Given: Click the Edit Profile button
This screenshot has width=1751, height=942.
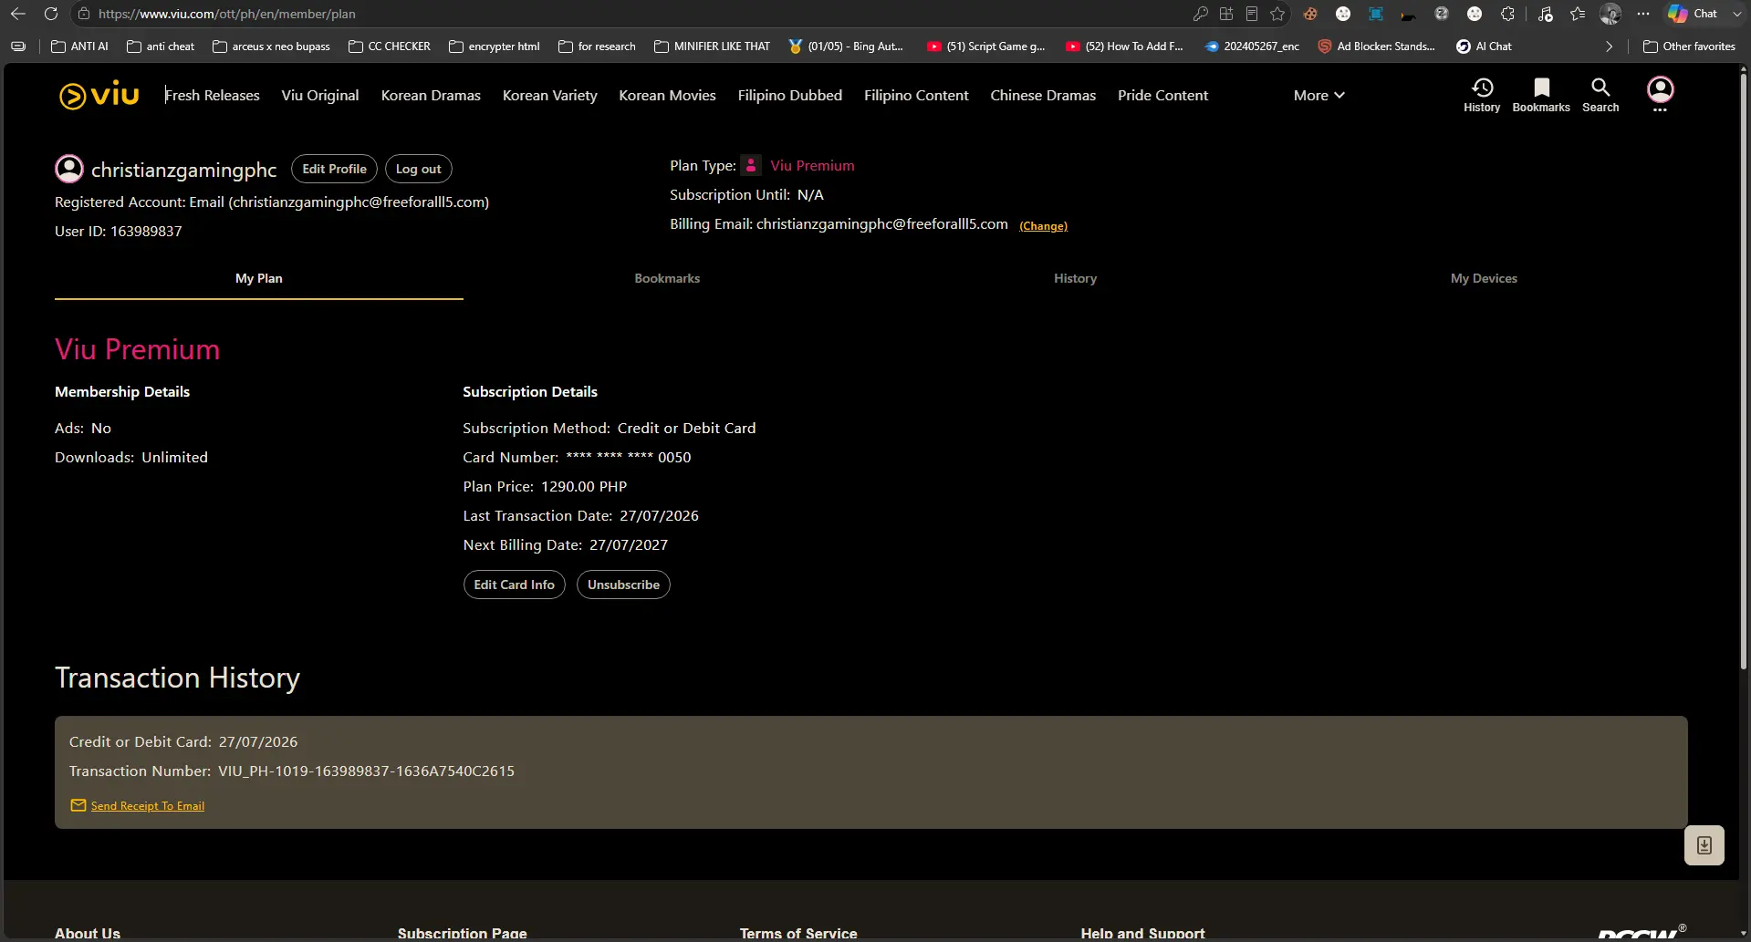Looking at the screenshot, I should [x=334, y=169].
